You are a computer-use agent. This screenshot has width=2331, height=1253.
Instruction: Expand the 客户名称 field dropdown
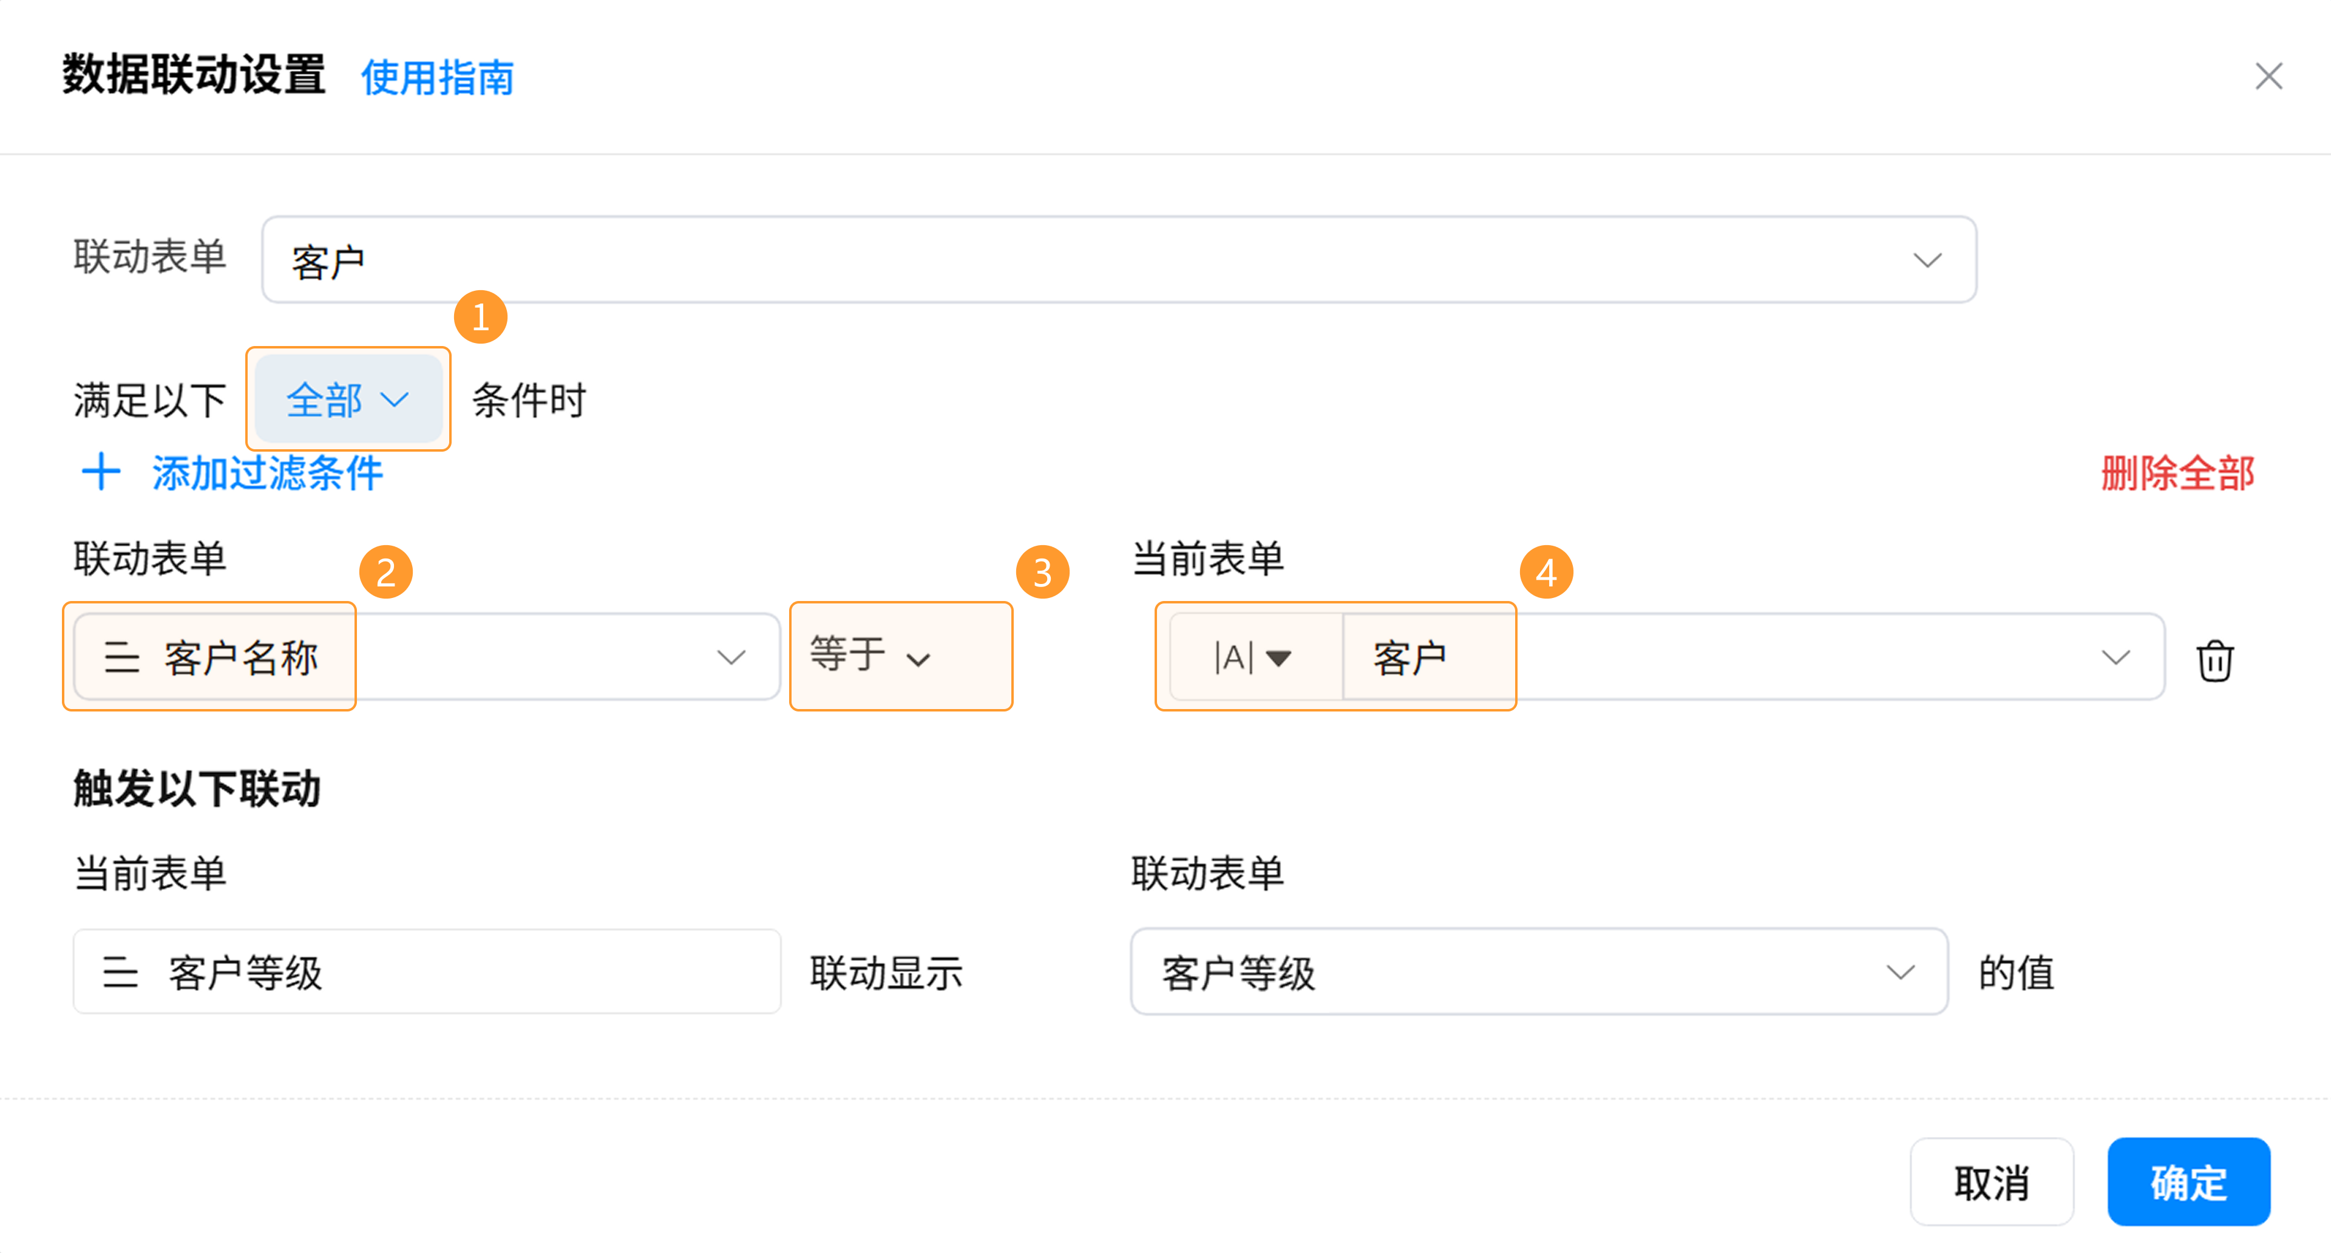click(731, 657)
